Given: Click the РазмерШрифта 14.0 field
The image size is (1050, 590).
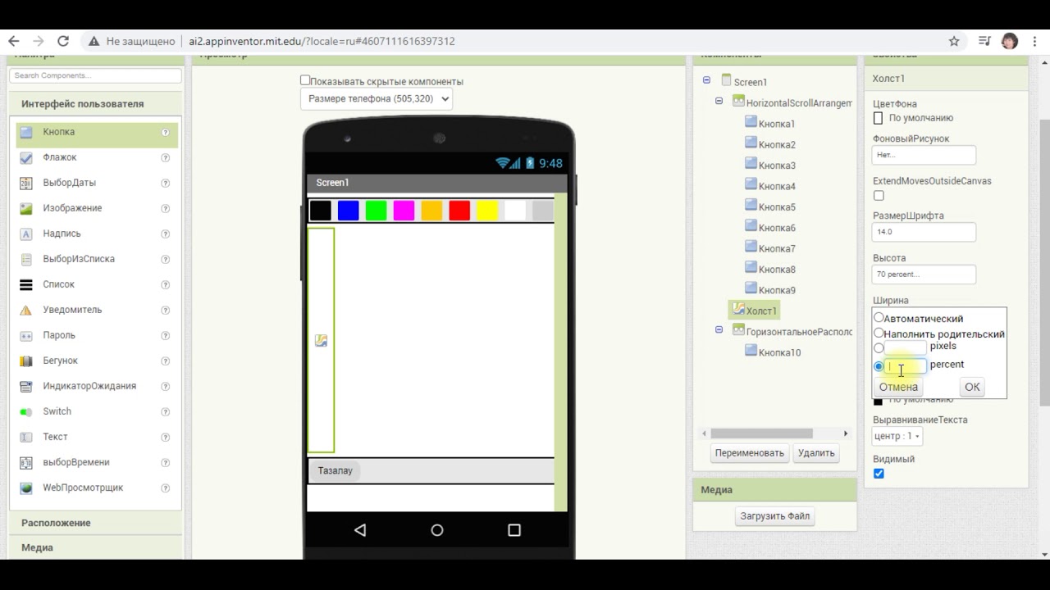Looking at the screenshot, I should pyautogui.click(x=924, y=232).
